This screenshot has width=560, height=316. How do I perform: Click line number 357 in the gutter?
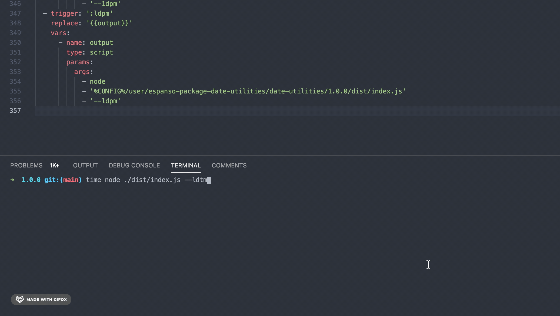[x=15, y=111]
